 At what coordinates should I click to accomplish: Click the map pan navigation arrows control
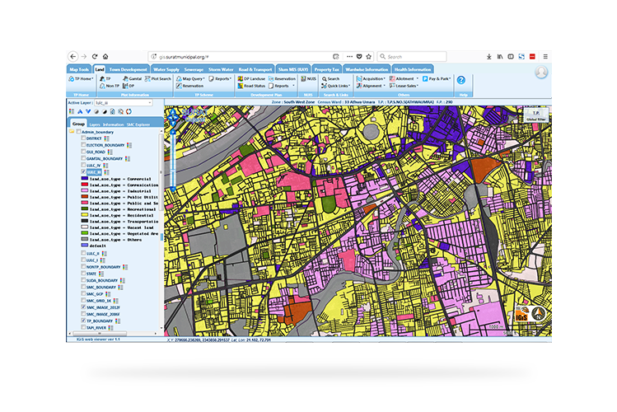(173, 117)
